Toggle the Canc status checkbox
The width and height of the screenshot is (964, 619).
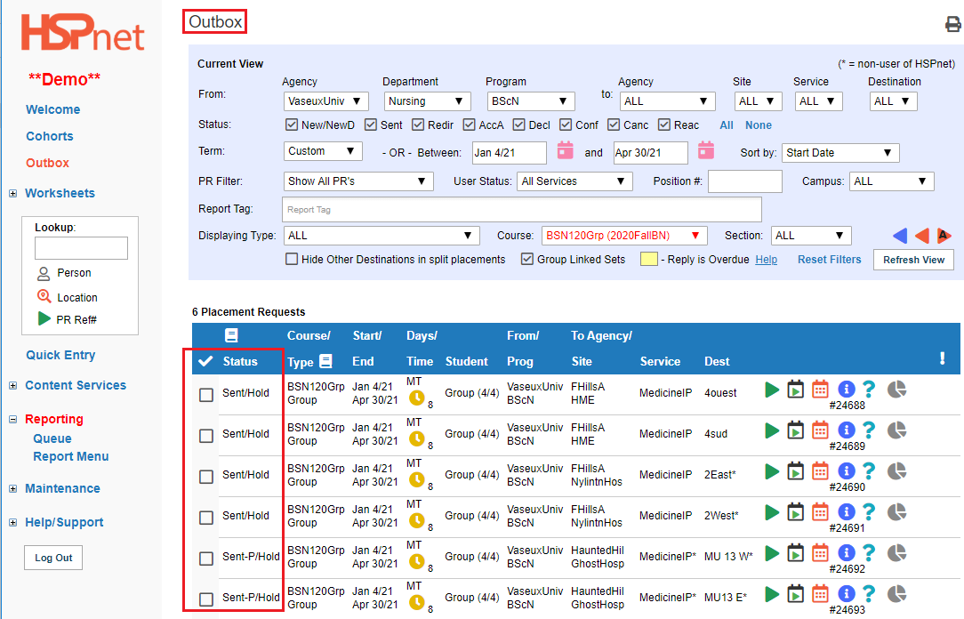coord(614,125)
